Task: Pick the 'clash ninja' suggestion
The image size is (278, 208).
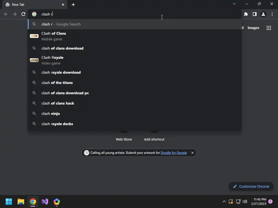Action: click(x=135, y=113)
